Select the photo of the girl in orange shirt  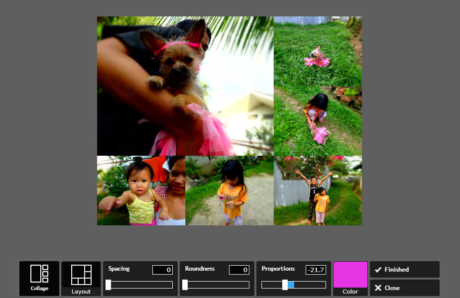(229, 190)
